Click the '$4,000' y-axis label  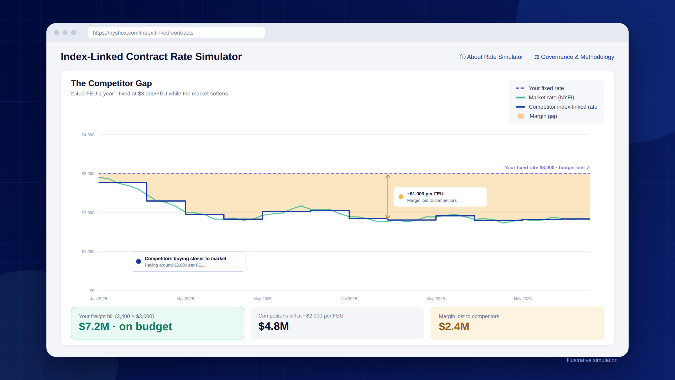click(x=88, y=135)
